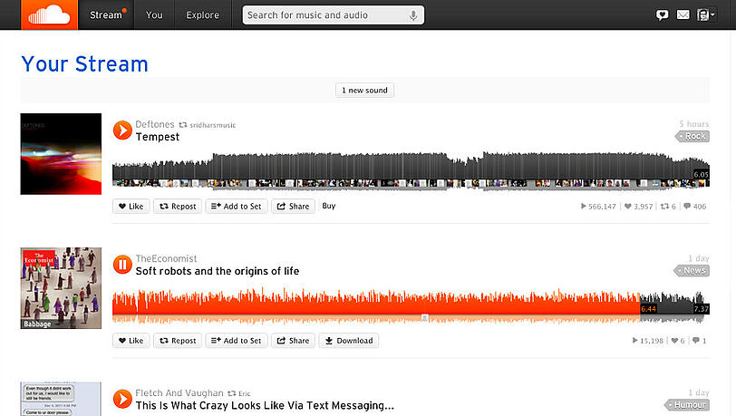Open reposter Eric's profile
The height and width of the screenshot is (416, 736).
[245, 394]
